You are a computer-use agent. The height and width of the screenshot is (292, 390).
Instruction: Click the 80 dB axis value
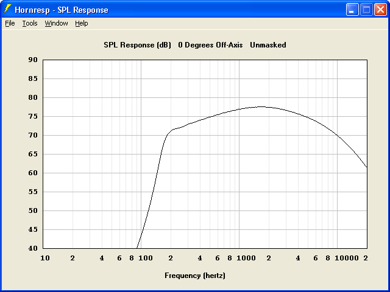click(x=32, y=97)
